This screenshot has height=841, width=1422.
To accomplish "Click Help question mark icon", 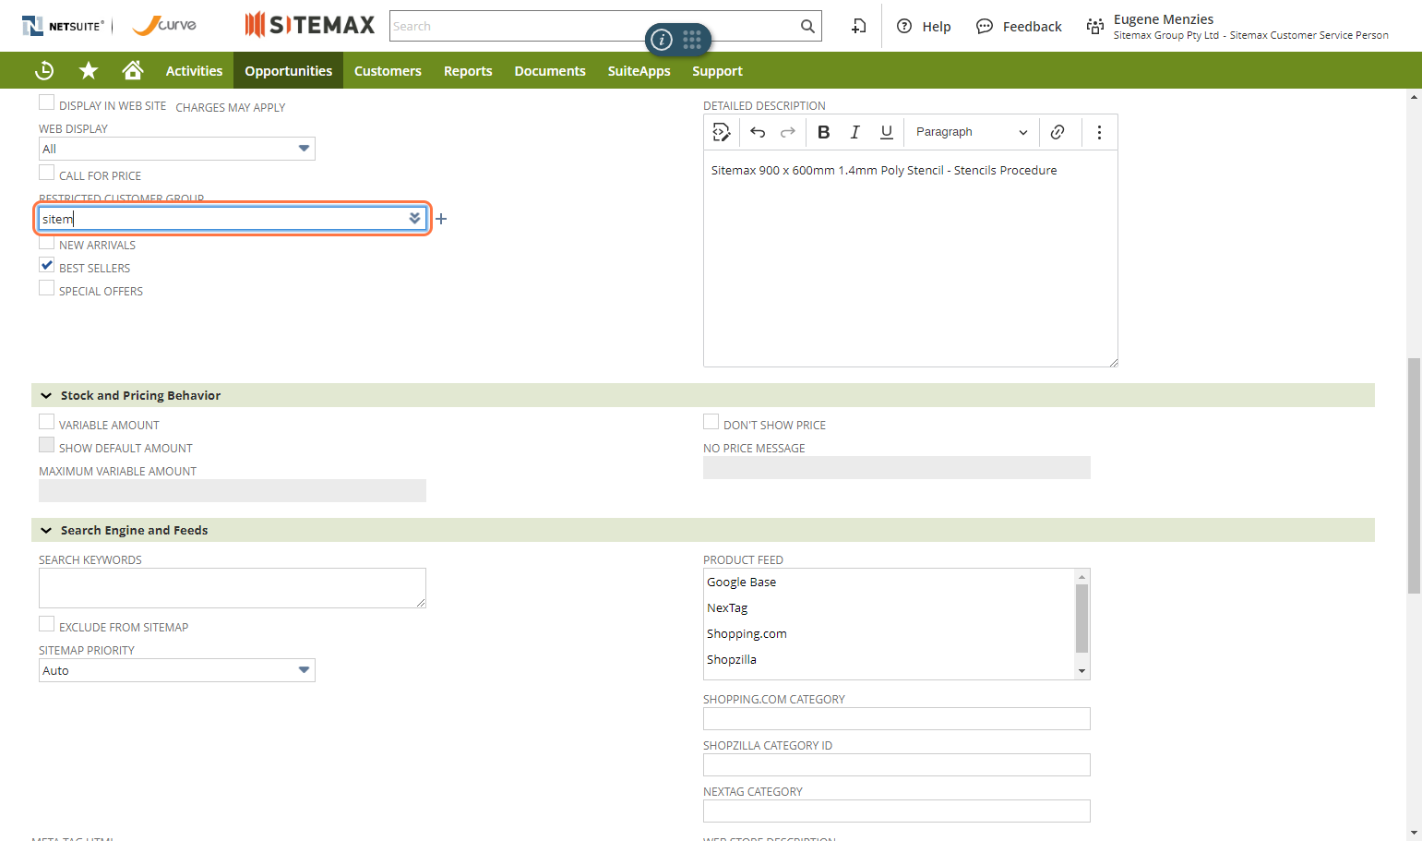I will pyautogui.click(x=904, y=26).
